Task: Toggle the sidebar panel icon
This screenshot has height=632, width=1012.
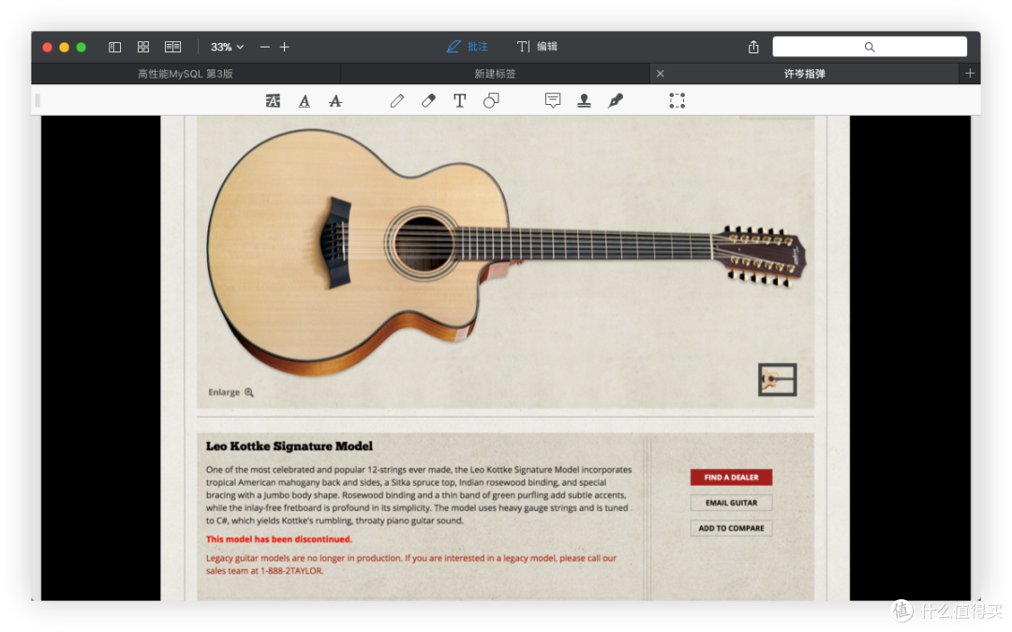Action: pyautogui.click(x=114, y=47)
